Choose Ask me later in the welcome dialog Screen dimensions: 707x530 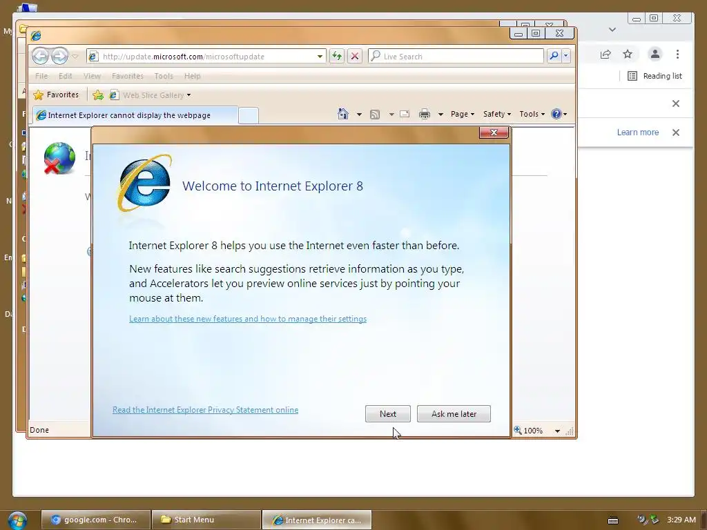[454, 414]
